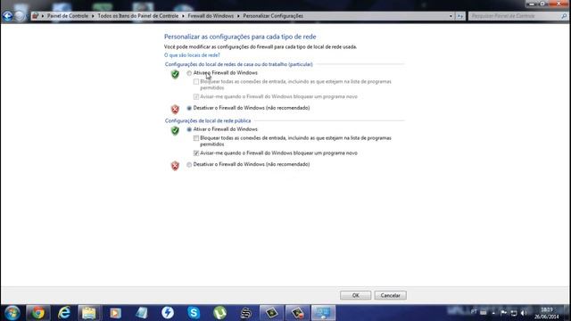The width and height of the screenshot is (571, 321).
Task: Click the PT language indicator
Action: 474,312
